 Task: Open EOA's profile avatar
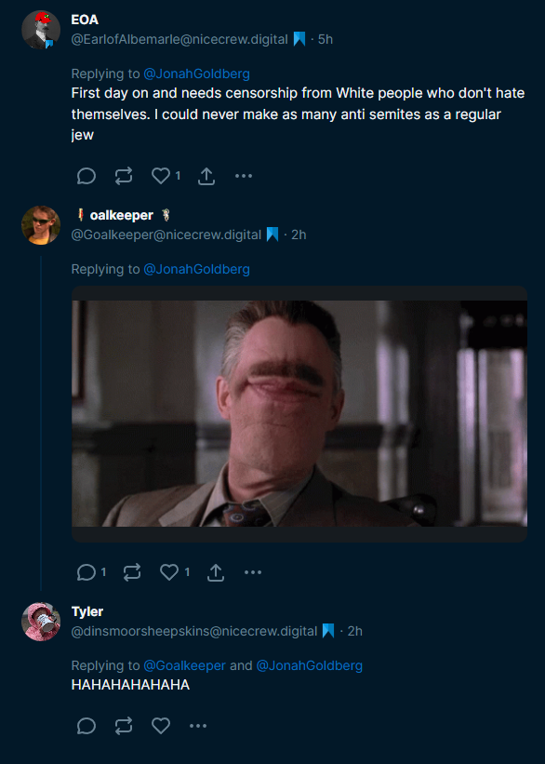click(x=41, y=30)
